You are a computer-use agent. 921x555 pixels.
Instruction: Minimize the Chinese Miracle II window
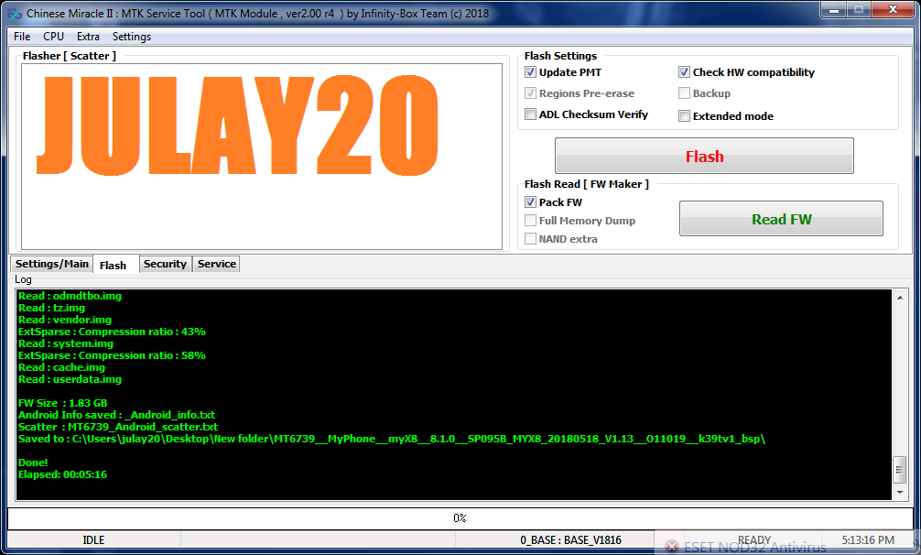coord(833,9)
